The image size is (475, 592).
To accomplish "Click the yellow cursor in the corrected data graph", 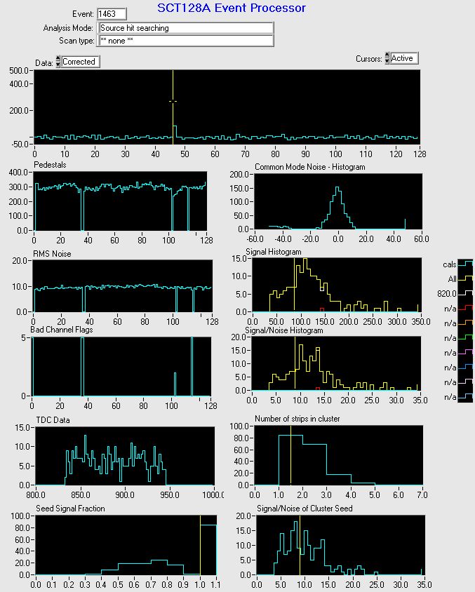I will point(173,102).
